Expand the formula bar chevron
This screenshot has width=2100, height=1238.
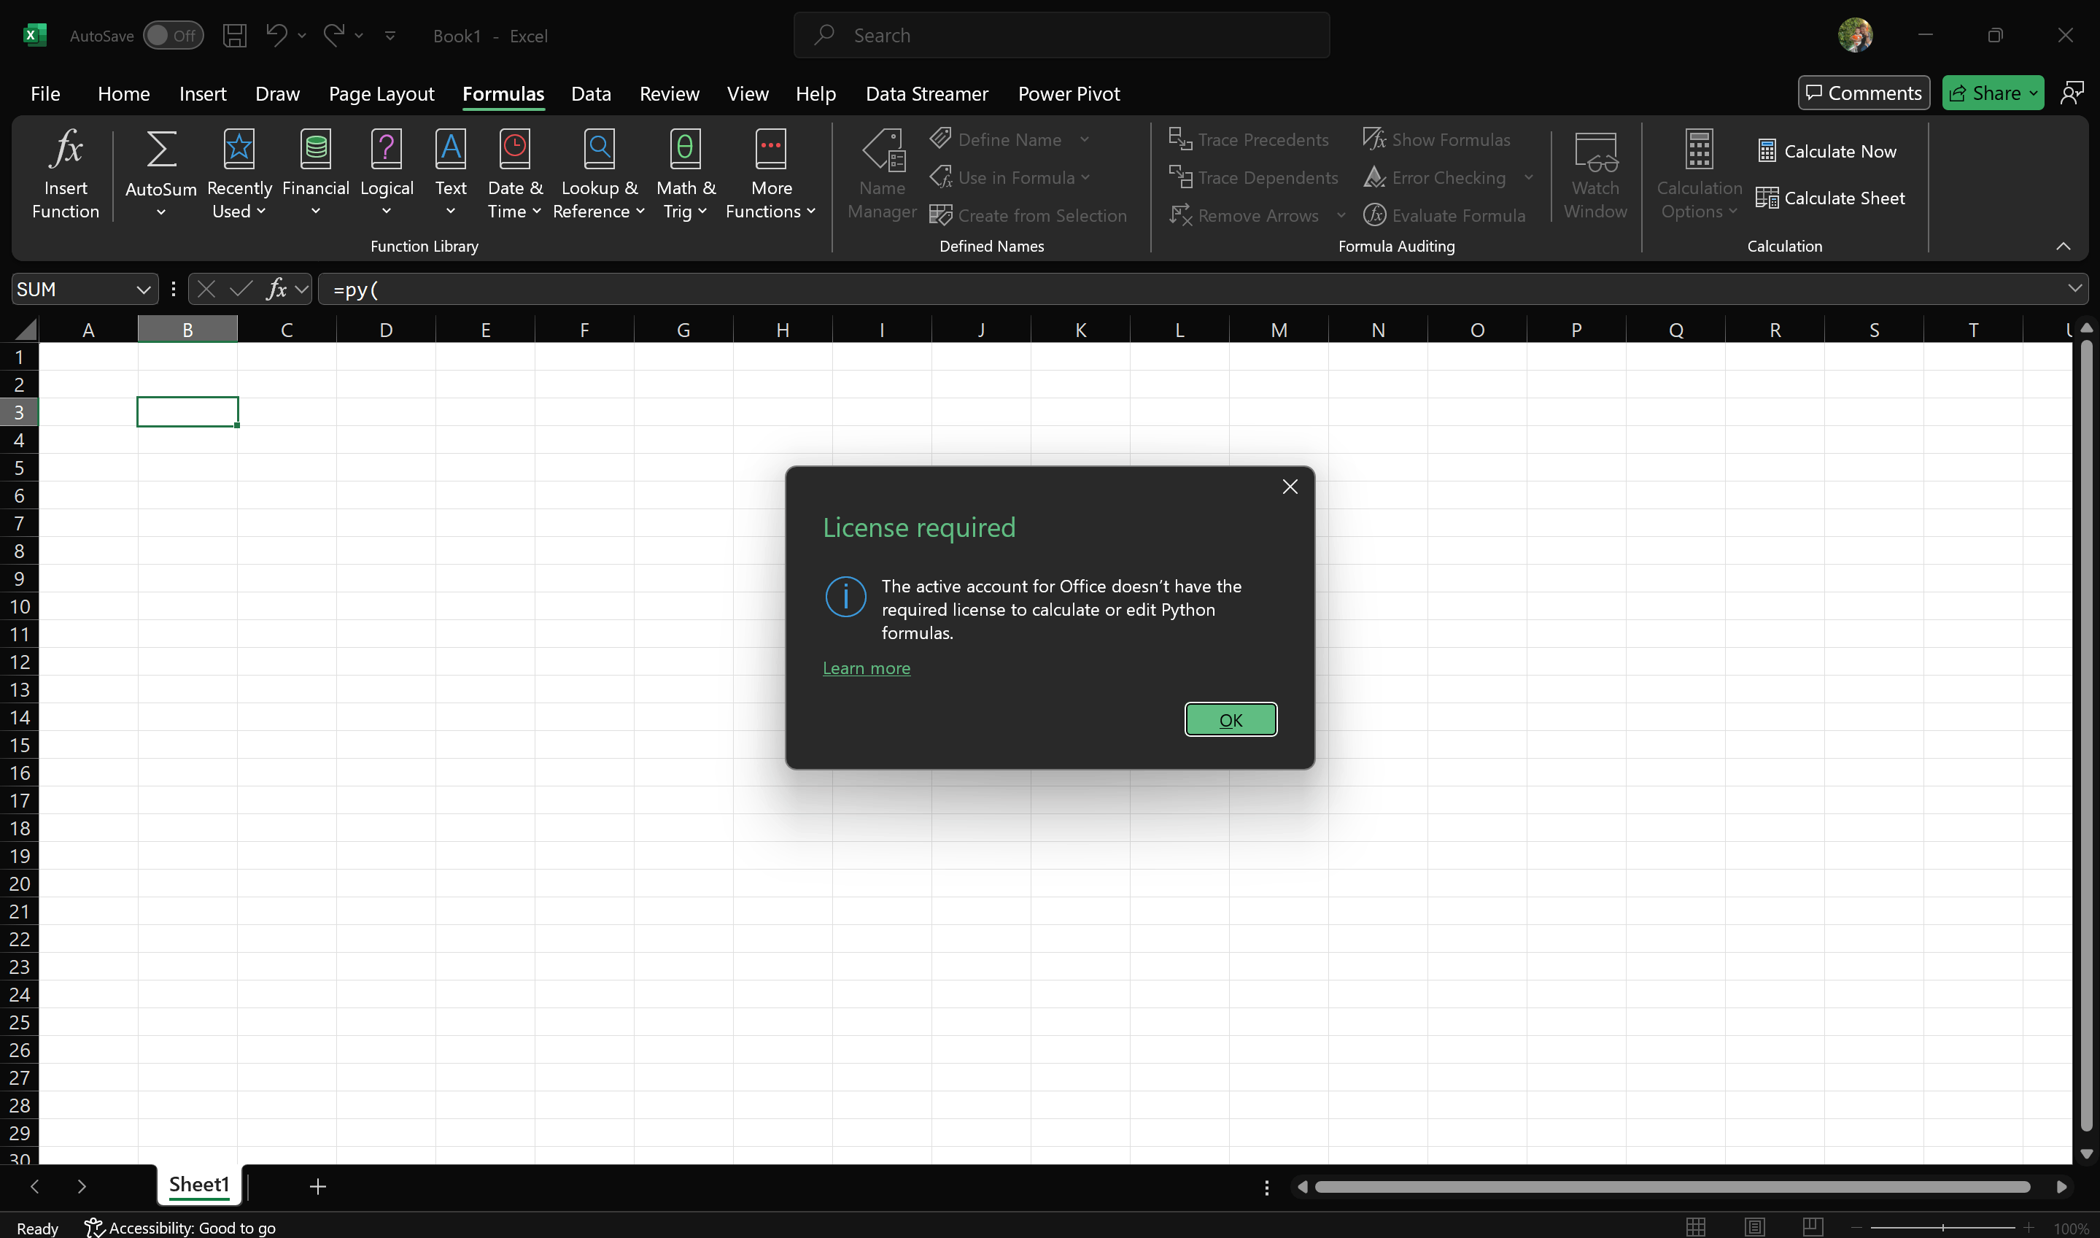tap(2074, 289)
